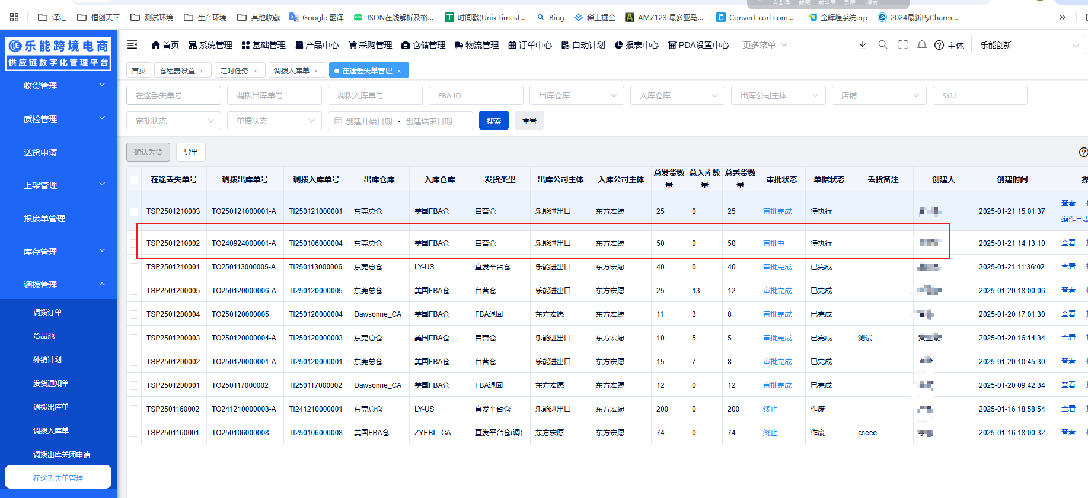
Task: Click the blue 搜索 button
Action: pos(493,121)
